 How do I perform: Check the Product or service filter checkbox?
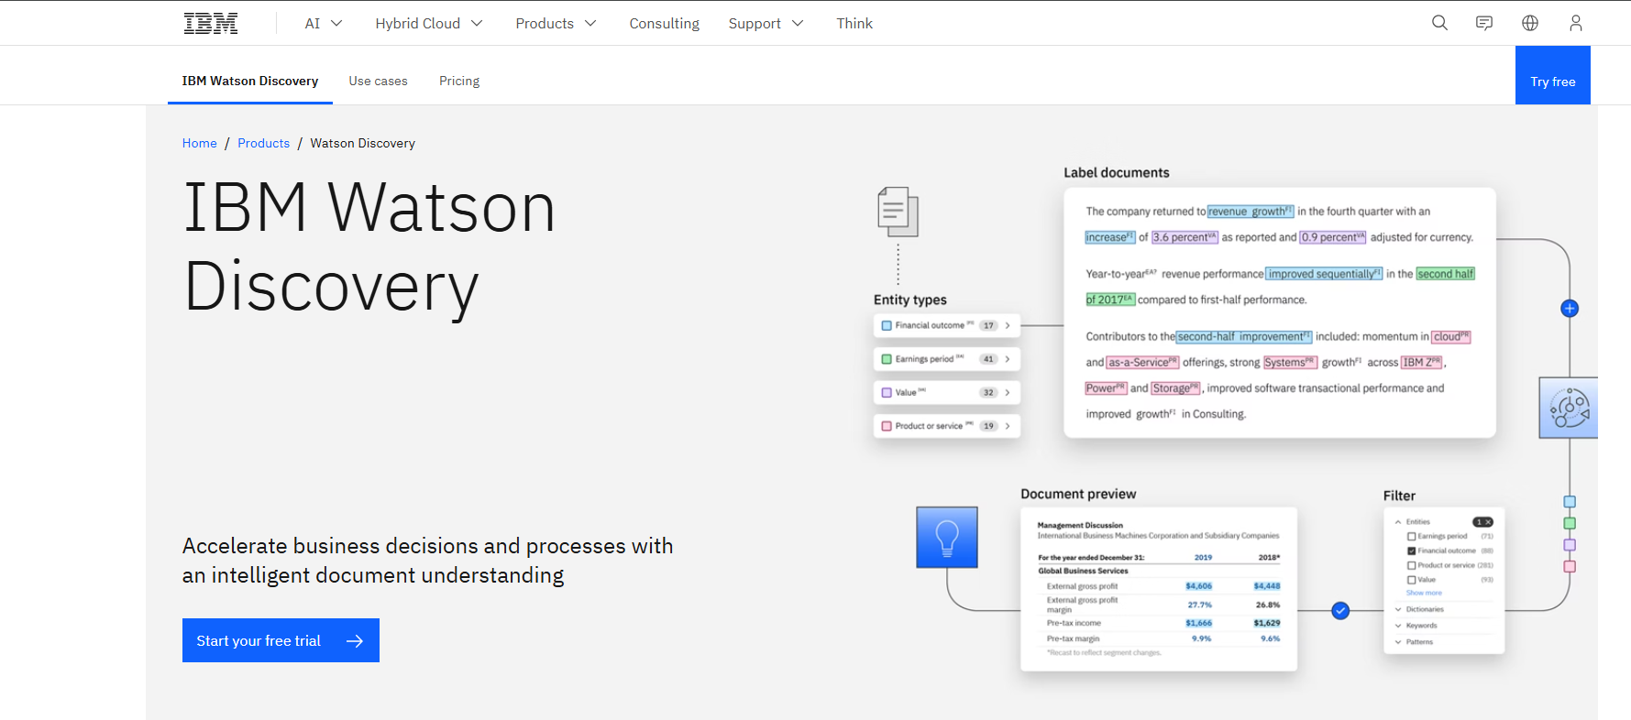[x=1412, y=566]
